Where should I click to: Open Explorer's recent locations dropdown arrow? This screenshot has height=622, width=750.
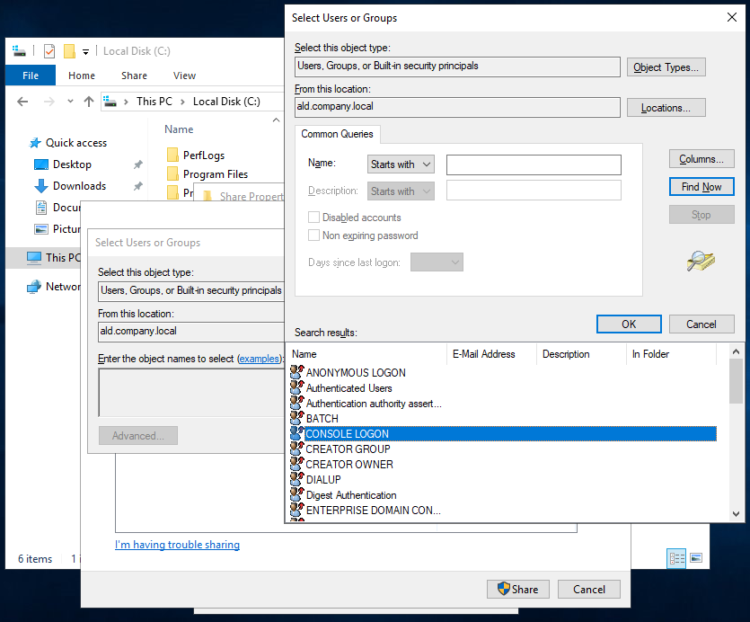pos(70,101)
